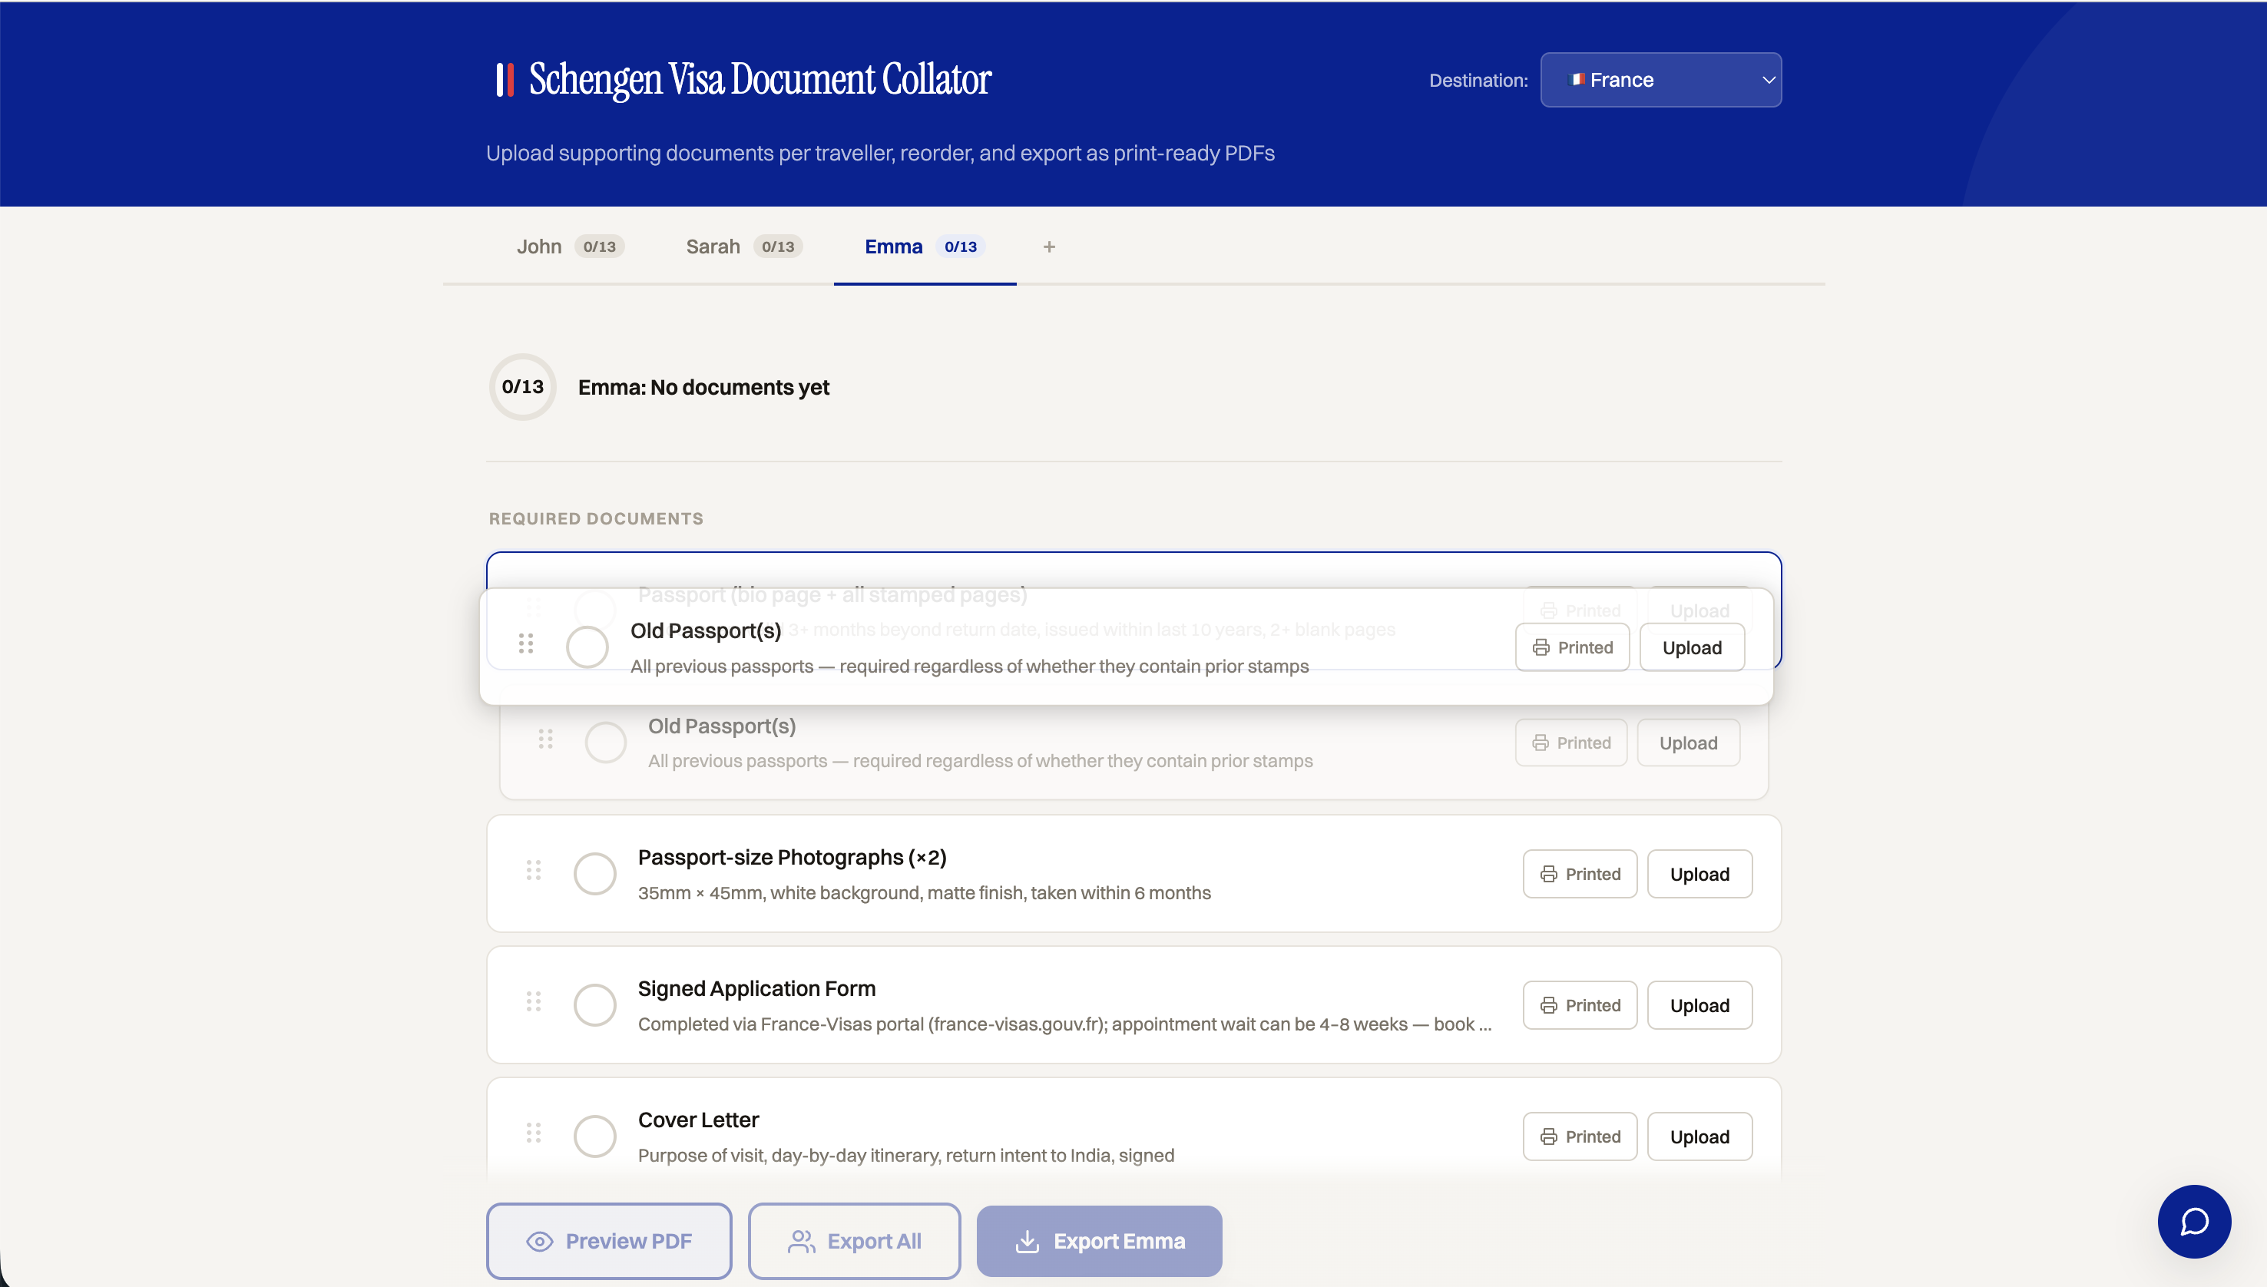Click the Destination: label
The width and height of the screenshot is (2267, 1287).
tap(1478, 81)
